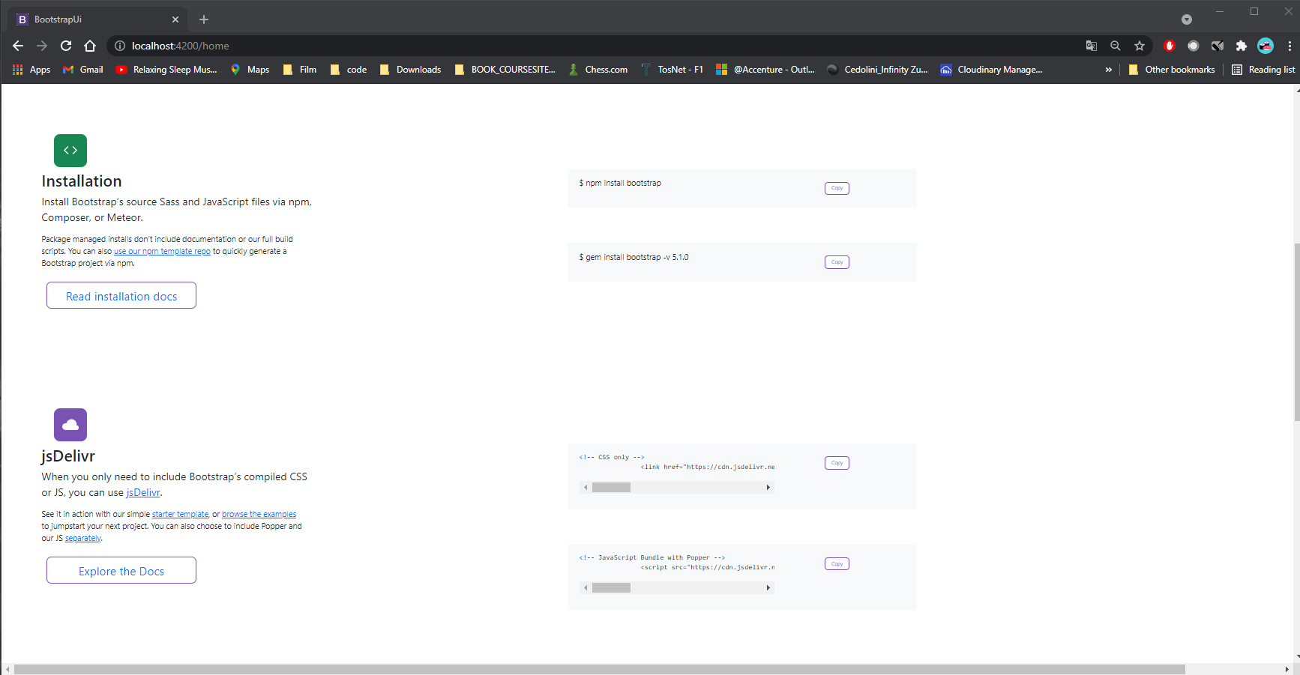This screenshot has width=1300, height=675.
Task: Open the Chrome three-dot menu
Action: [x=1290, y=46]
